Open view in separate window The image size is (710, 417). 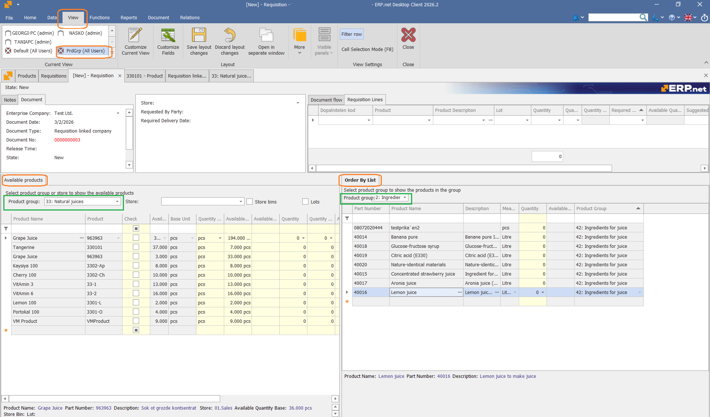pos(266,36)
